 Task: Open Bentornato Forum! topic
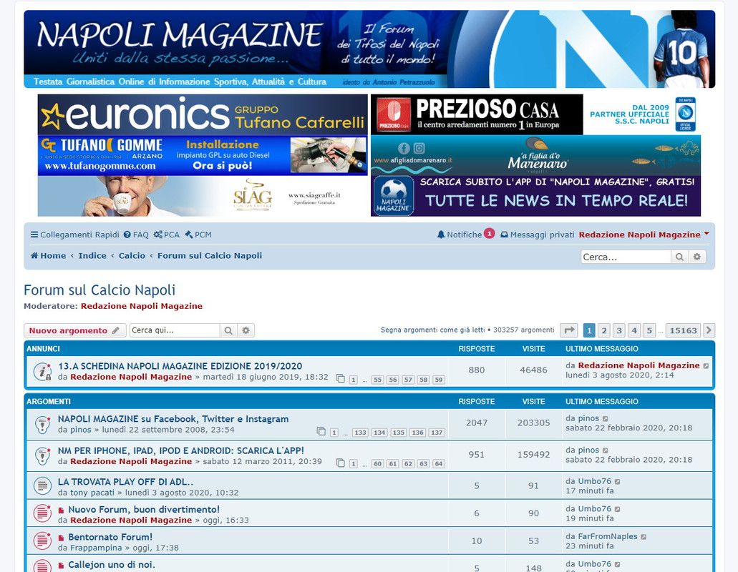110,537
